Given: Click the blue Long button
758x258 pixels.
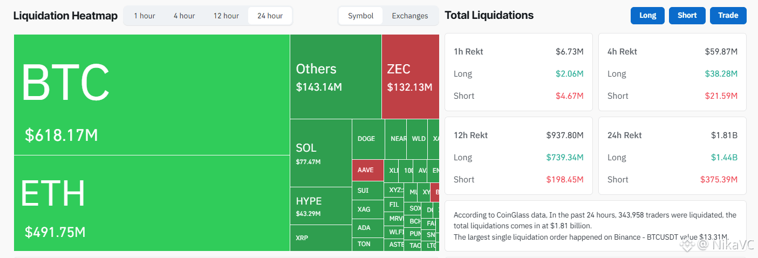Looking at the screenshot, I should (648, 15).
